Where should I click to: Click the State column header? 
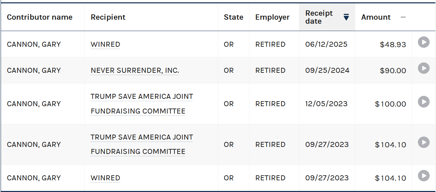click(x=233, y=17)
